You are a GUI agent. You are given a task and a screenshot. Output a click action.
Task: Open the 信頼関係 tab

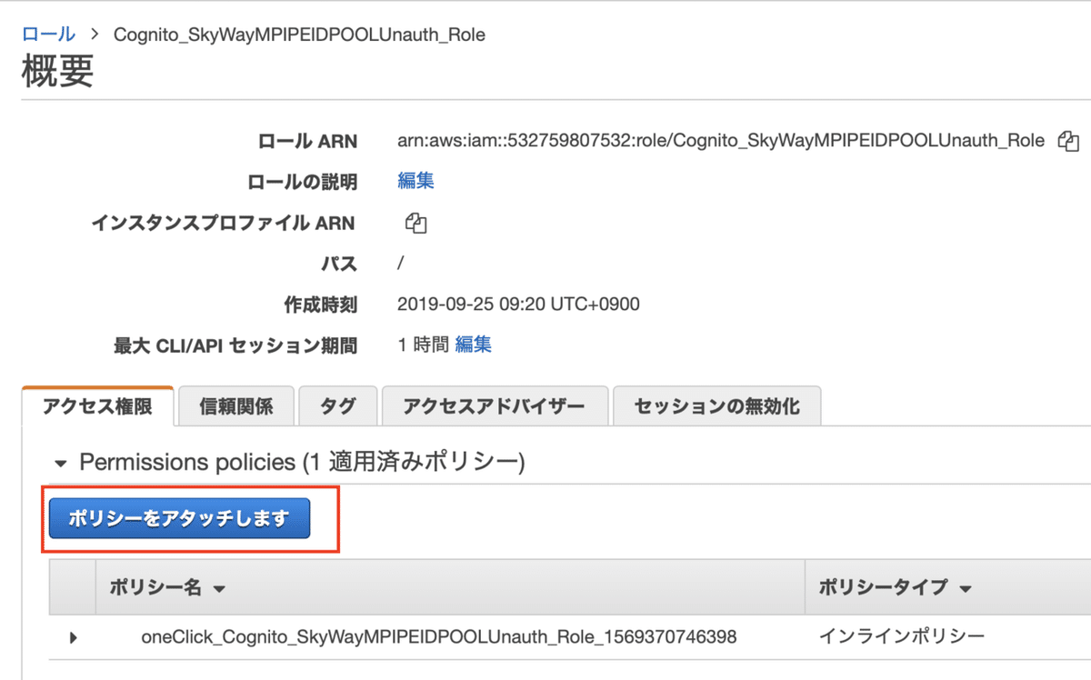(x=235, y=406)
